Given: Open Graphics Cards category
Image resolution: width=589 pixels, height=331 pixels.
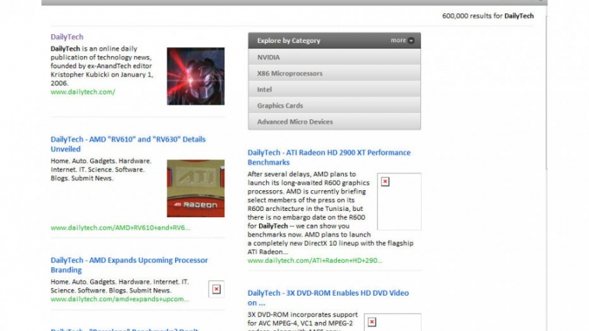Looking at the screenshot, I should (334, 105).
